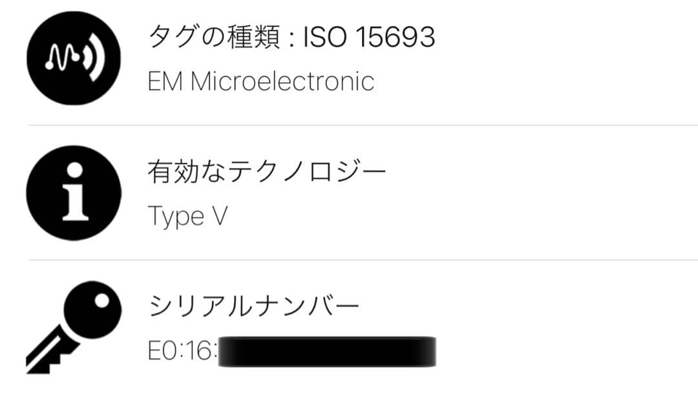Screen dimensions: 698x393
Task: Tap the 'Type V' technology value
Action: tap(187, 216)
